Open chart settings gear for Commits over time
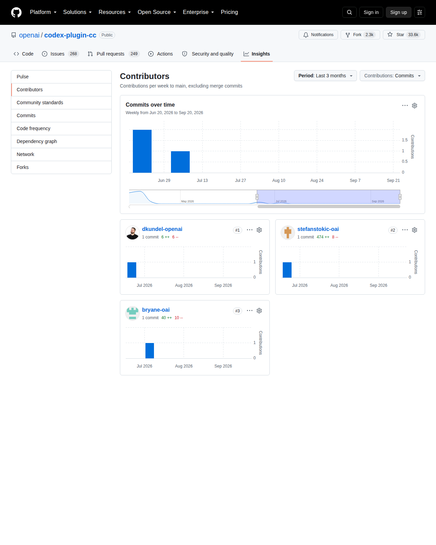The image size is (436, 545). (415, 106)
